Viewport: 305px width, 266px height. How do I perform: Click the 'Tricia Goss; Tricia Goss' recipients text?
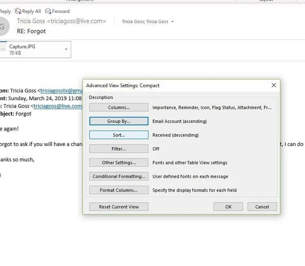coord(145,22)
